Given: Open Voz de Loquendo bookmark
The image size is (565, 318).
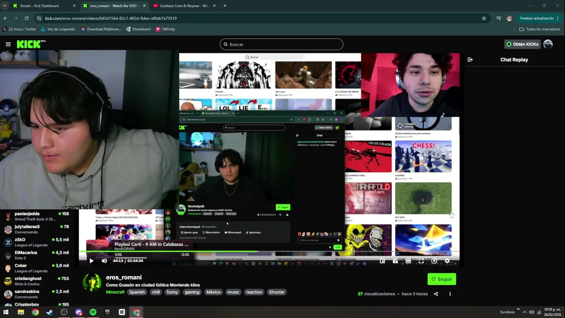Looking at the screenshot, I should tap(58, 29).
